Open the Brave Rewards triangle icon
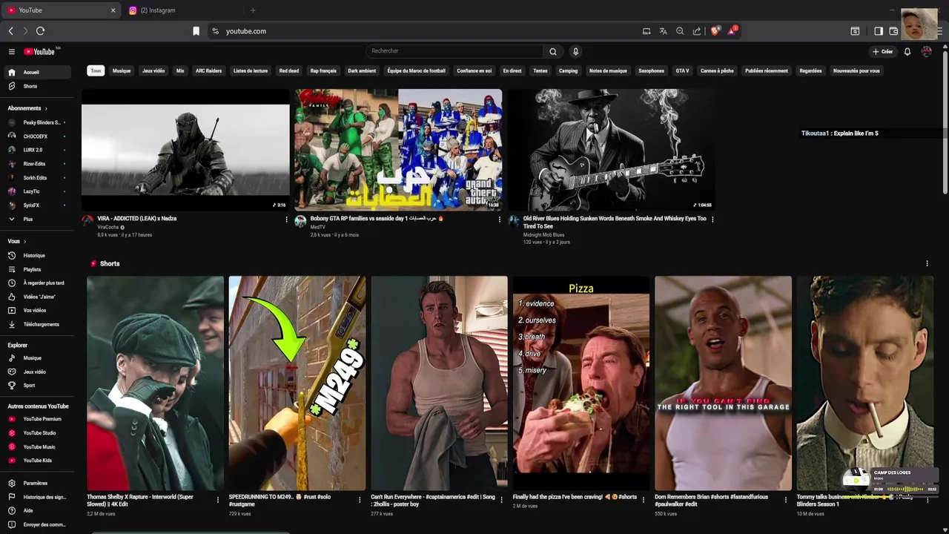 pos(732,31)
